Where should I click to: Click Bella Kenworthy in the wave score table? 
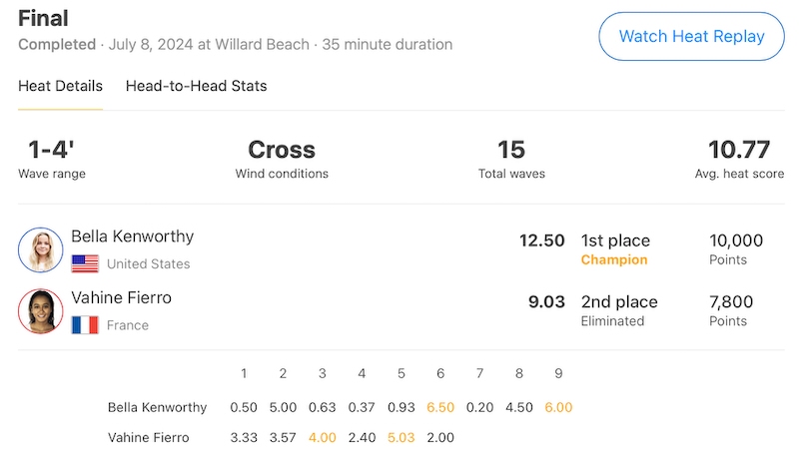click(158, 407)
